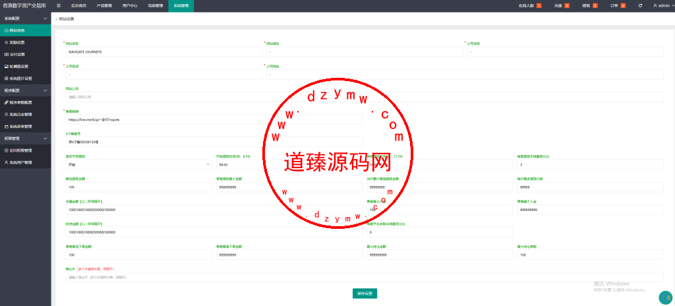Image resolution: width=675 pixels, height=306 pixels.
Task: Focus the 公司地址 input field
Action: point(465,75)
